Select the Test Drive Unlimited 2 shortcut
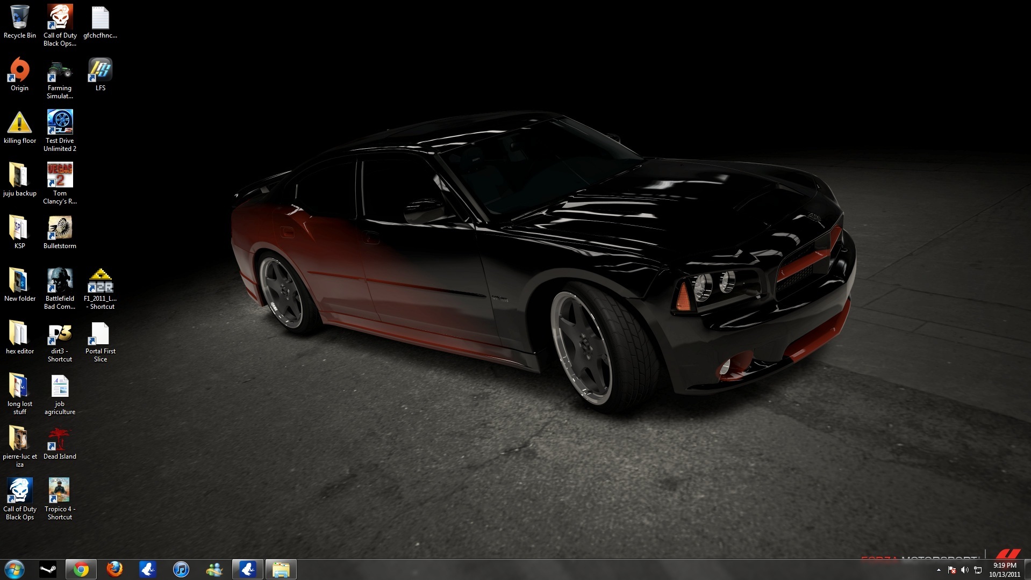 click(x=60, y=131)
